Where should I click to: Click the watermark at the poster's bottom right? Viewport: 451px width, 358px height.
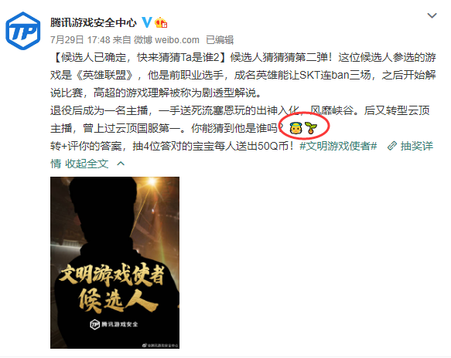pyautogui.click(x=160, y=345)
